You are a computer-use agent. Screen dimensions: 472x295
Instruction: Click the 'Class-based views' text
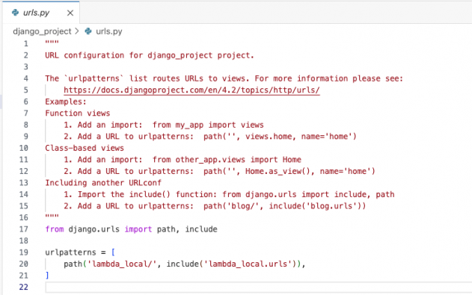point(85,148)
